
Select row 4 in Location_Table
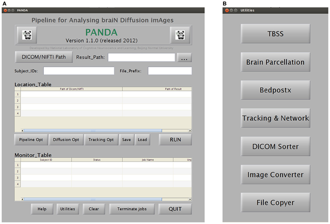click(103, 113)
